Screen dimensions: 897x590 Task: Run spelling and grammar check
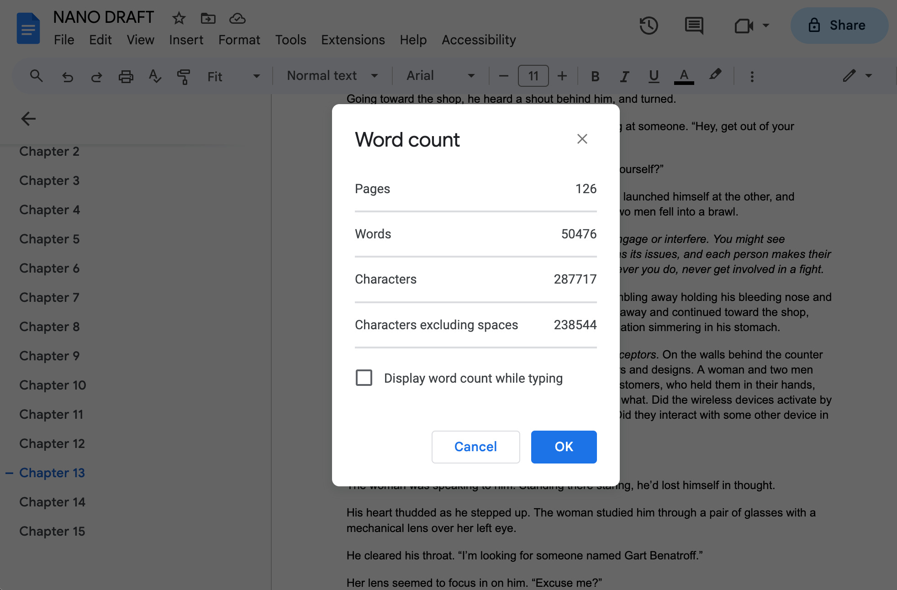coord(155,76)
